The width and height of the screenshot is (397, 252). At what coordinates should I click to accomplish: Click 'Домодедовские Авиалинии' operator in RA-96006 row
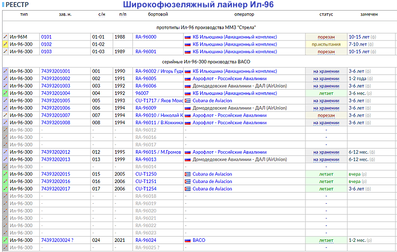tap(239, 86)
